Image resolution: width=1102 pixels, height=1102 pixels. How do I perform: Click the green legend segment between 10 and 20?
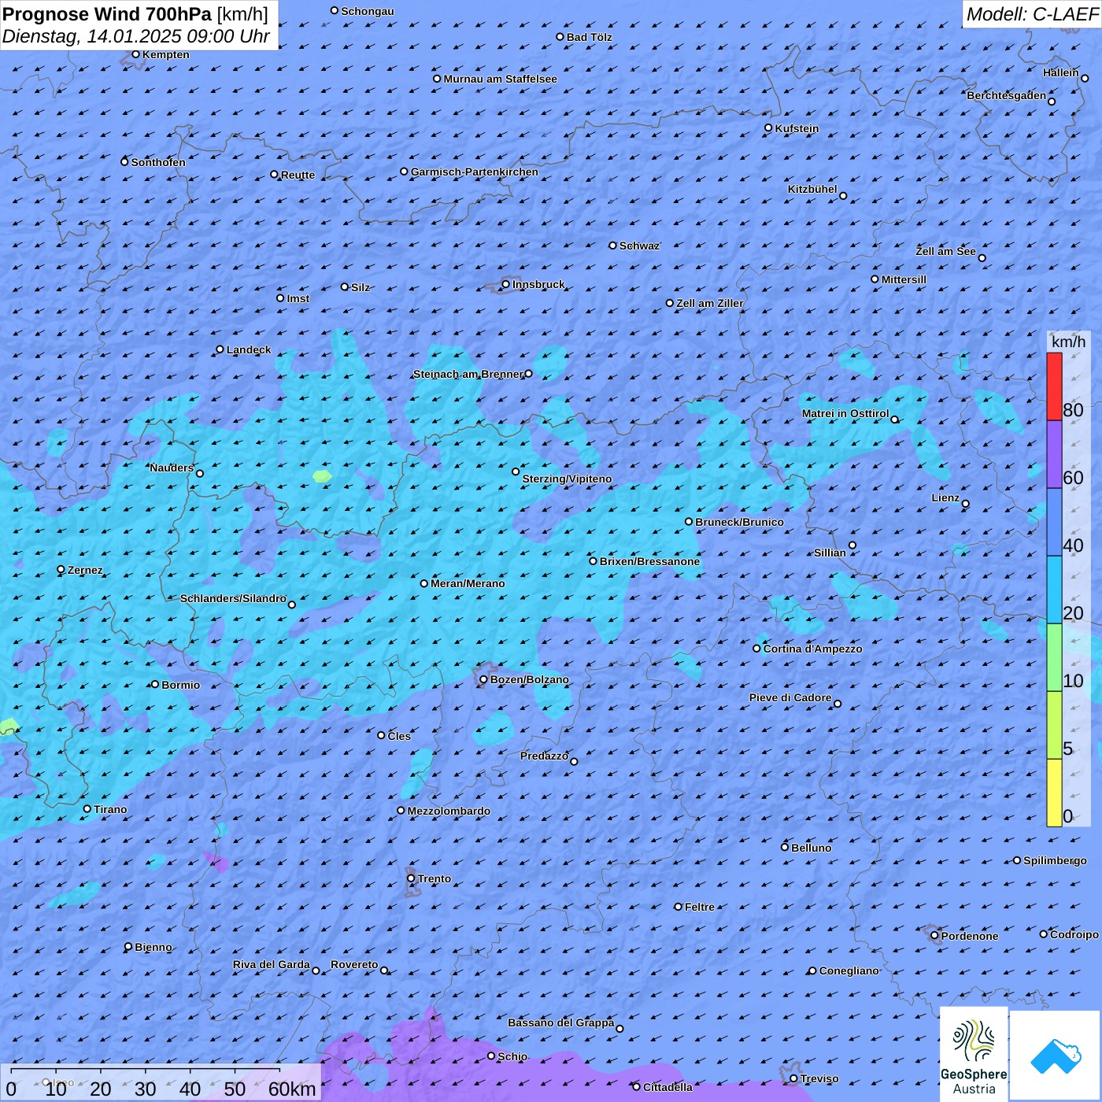click(1054, 658)
